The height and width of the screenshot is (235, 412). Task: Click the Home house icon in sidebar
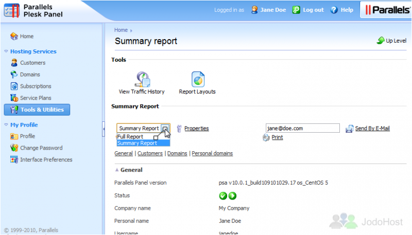click(14, 36)
